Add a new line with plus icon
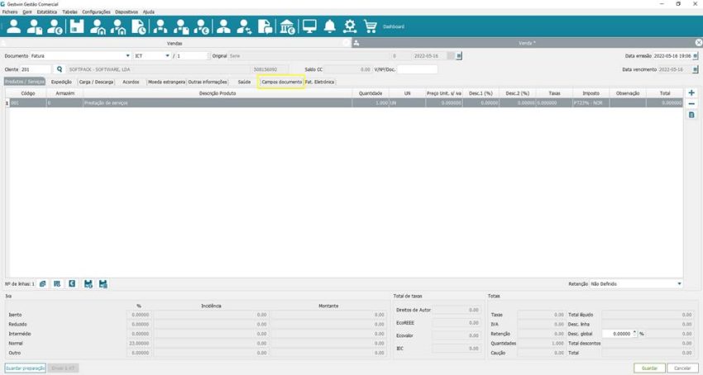Viewport: 703px width, 375px height. point(691,93)
